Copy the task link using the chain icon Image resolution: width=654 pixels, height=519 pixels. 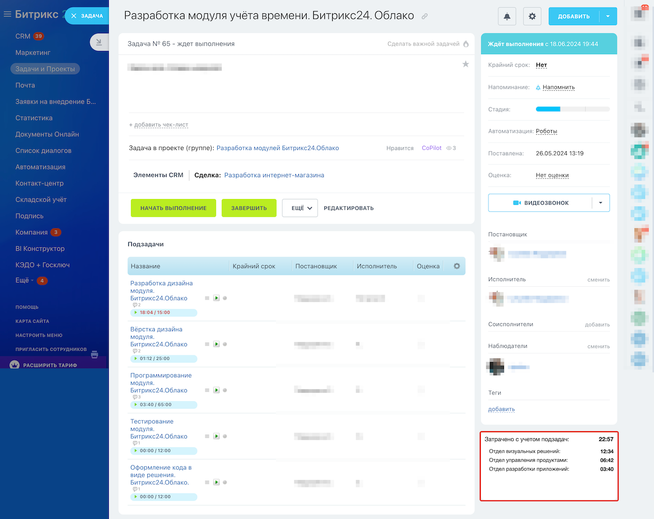(425, 16)
